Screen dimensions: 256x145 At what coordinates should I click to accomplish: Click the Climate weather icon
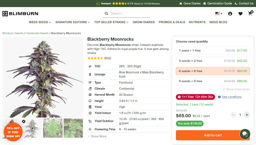coord(90,89)
